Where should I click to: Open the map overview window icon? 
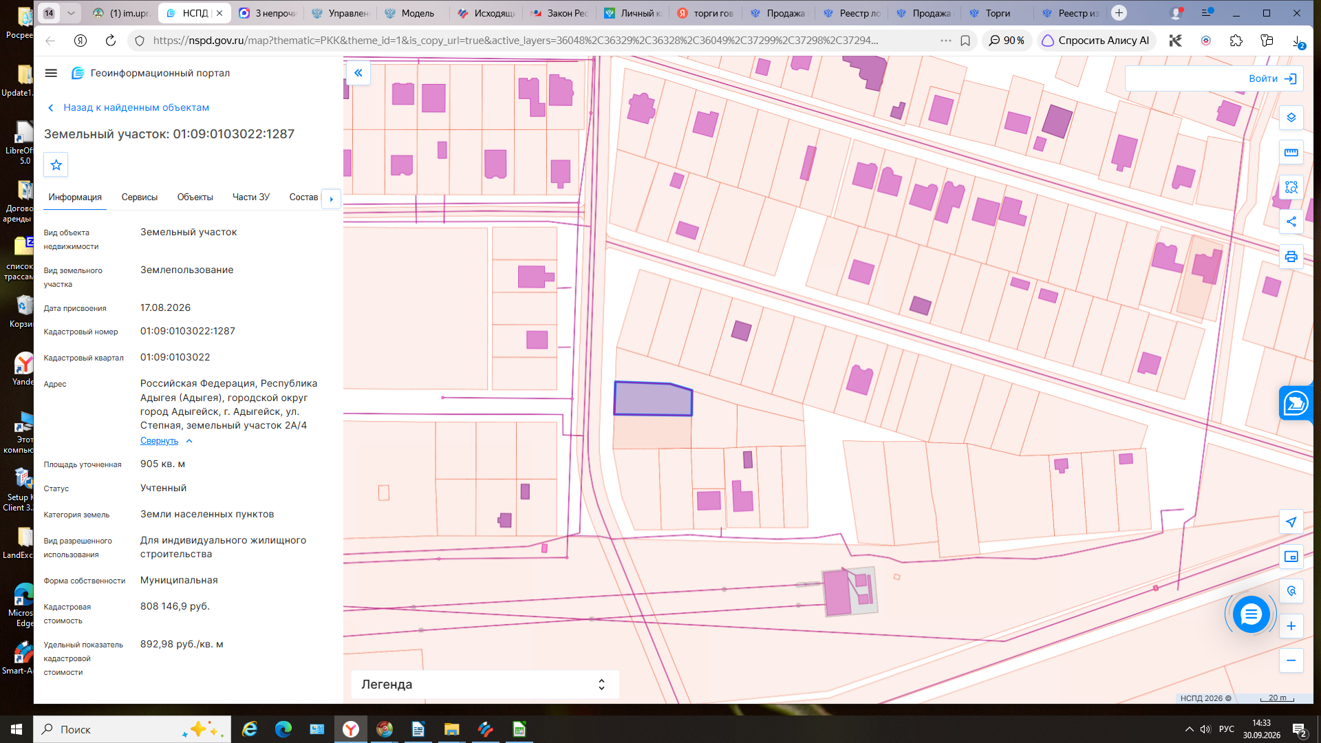(1291, 557)
